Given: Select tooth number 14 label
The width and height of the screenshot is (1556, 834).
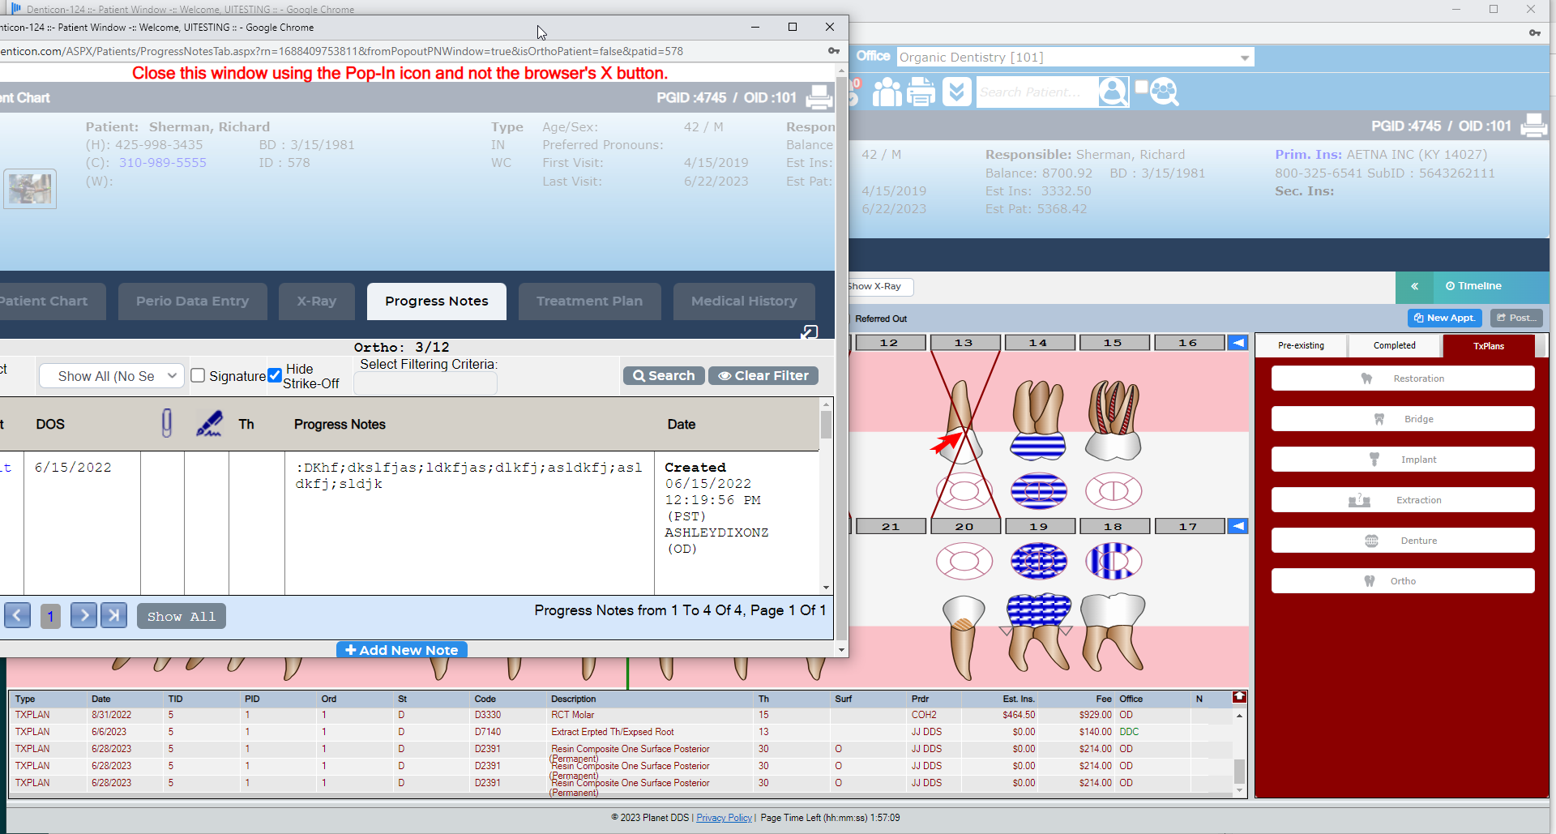Looking at the screenshot, I should click(x=1038, y=343).
